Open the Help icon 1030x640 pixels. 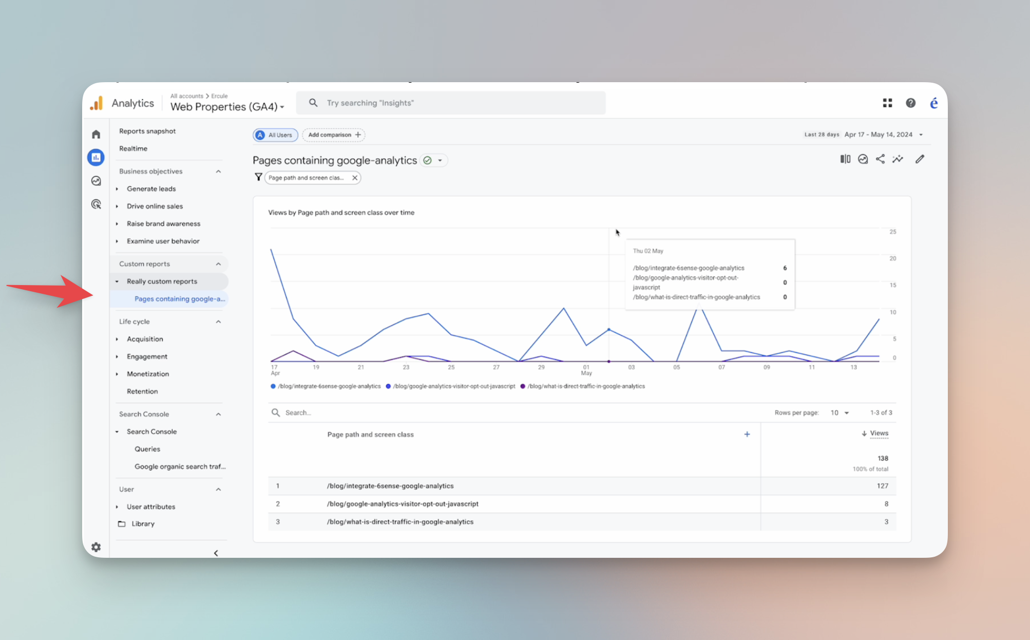point(910,103)
